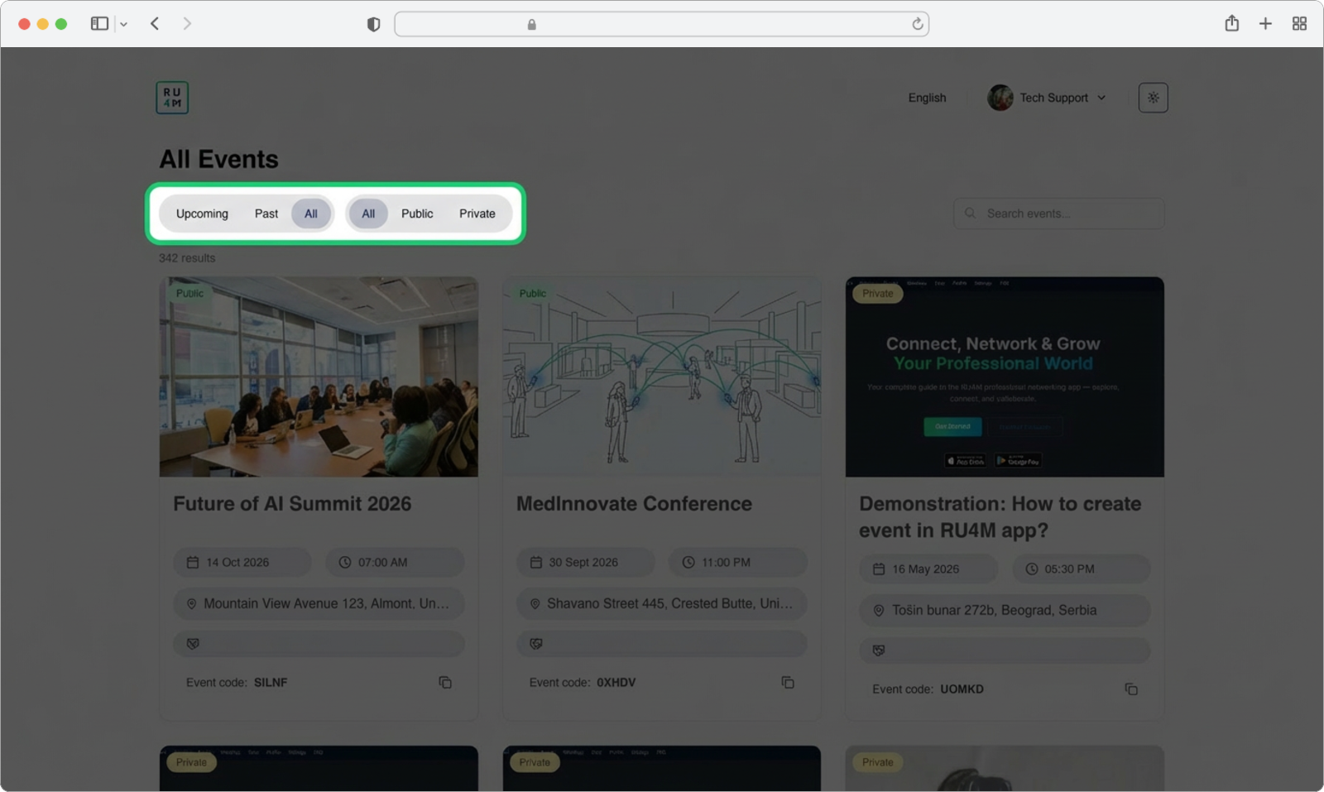
Task: Open the MedInnovate Conference title link
Action: (634, 504)
